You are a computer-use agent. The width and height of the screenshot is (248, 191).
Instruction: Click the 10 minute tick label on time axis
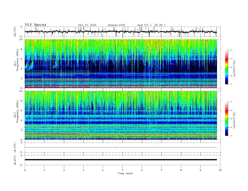(x=220, y=170)
